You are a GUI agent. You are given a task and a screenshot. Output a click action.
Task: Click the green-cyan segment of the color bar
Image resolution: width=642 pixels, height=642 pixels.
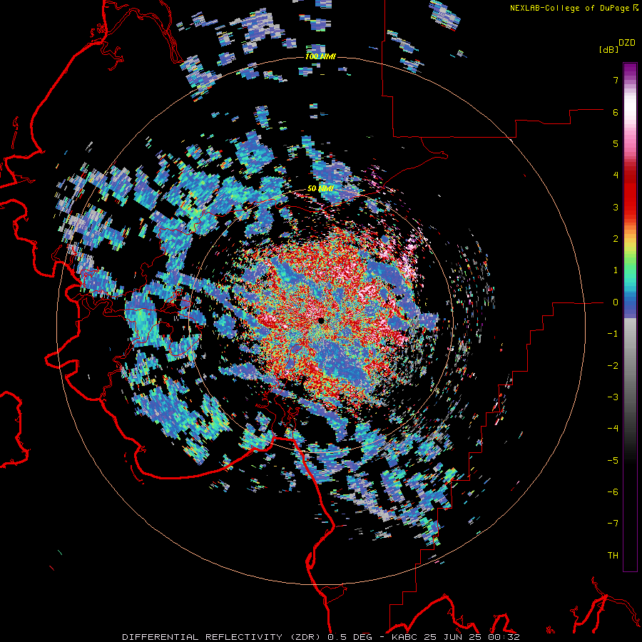(x=630, y=272)
